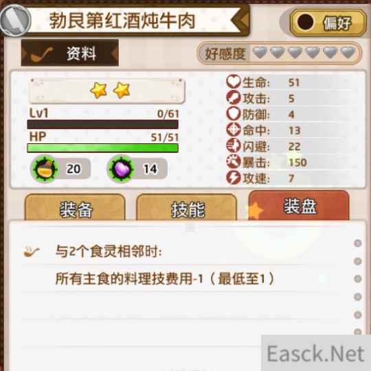The width and height of the screenshot is (371, 371).
Task: Click the 命中 crosshair stat icon
Action: point(234,130)
